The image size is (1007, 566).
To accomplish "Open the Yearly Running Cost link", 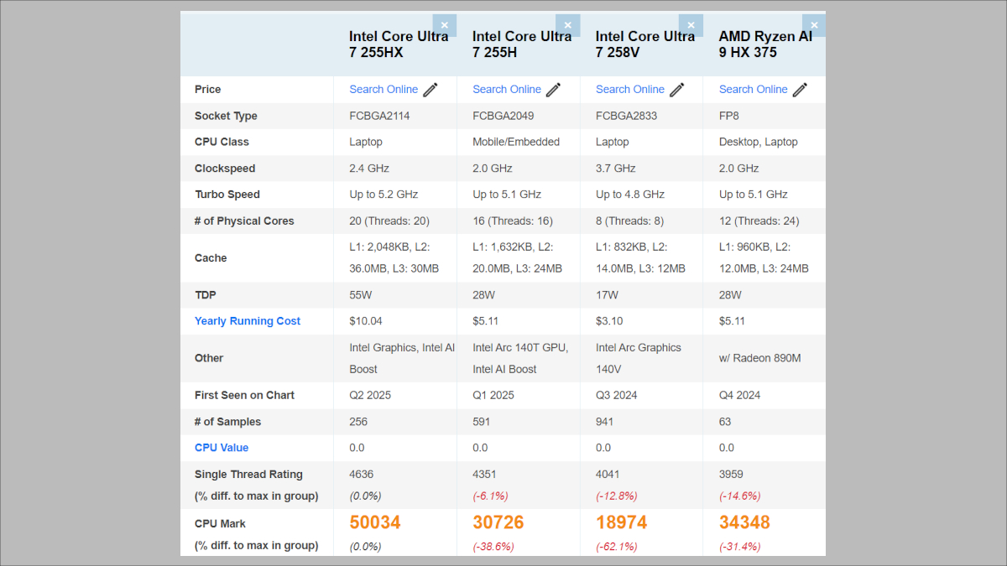I will 248,321.
